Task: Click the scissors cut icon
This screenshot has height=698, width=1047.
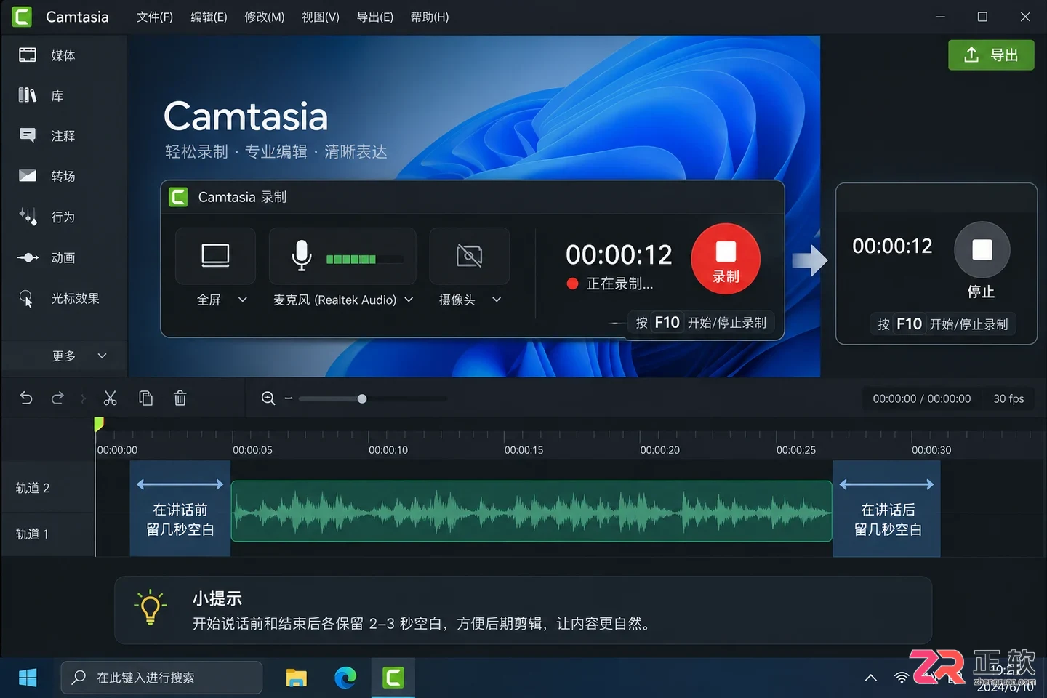Action: pyautogui.click(x=111, y=398)
